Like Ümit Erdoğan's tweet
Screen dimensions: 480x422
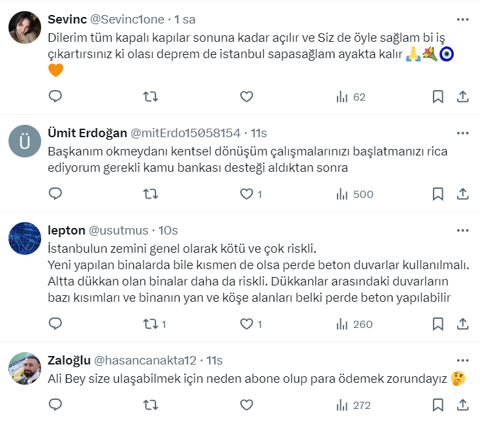(246, 194)
